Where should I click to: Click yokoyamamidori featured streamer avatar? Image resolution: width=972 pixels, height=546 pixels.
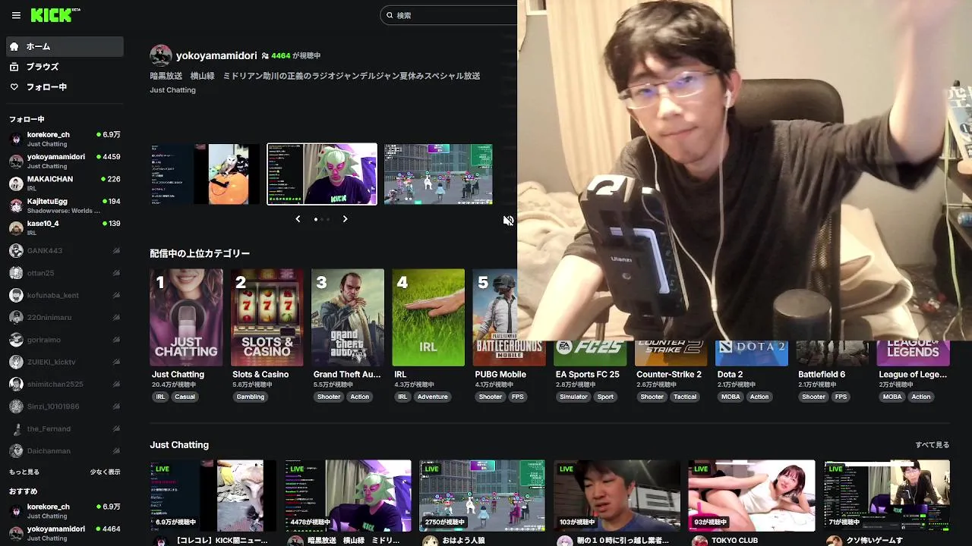pos(160,55)
